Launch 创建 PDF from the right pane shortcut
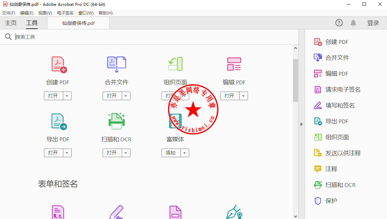This screenshot has height=219, width=387. (x=331, y=42)
